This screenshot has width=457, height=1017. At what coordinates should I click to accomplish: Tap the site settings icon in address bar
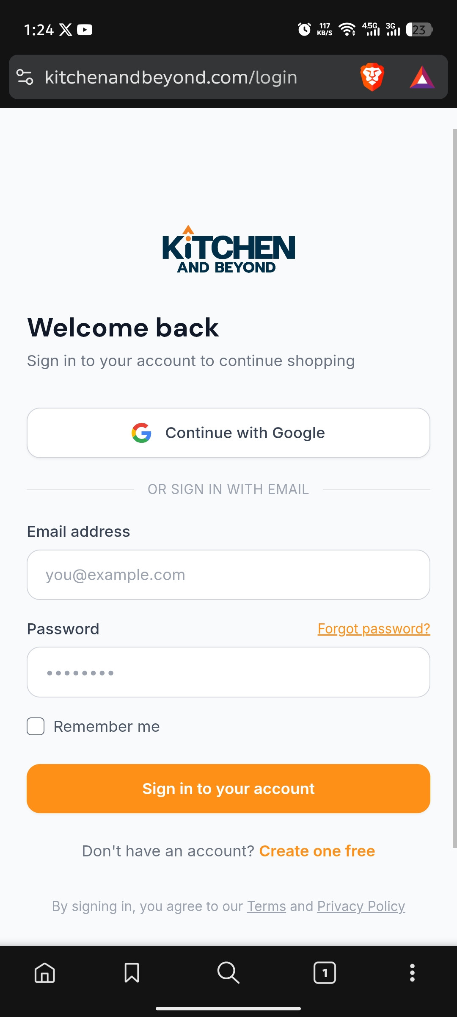(25, 77)
